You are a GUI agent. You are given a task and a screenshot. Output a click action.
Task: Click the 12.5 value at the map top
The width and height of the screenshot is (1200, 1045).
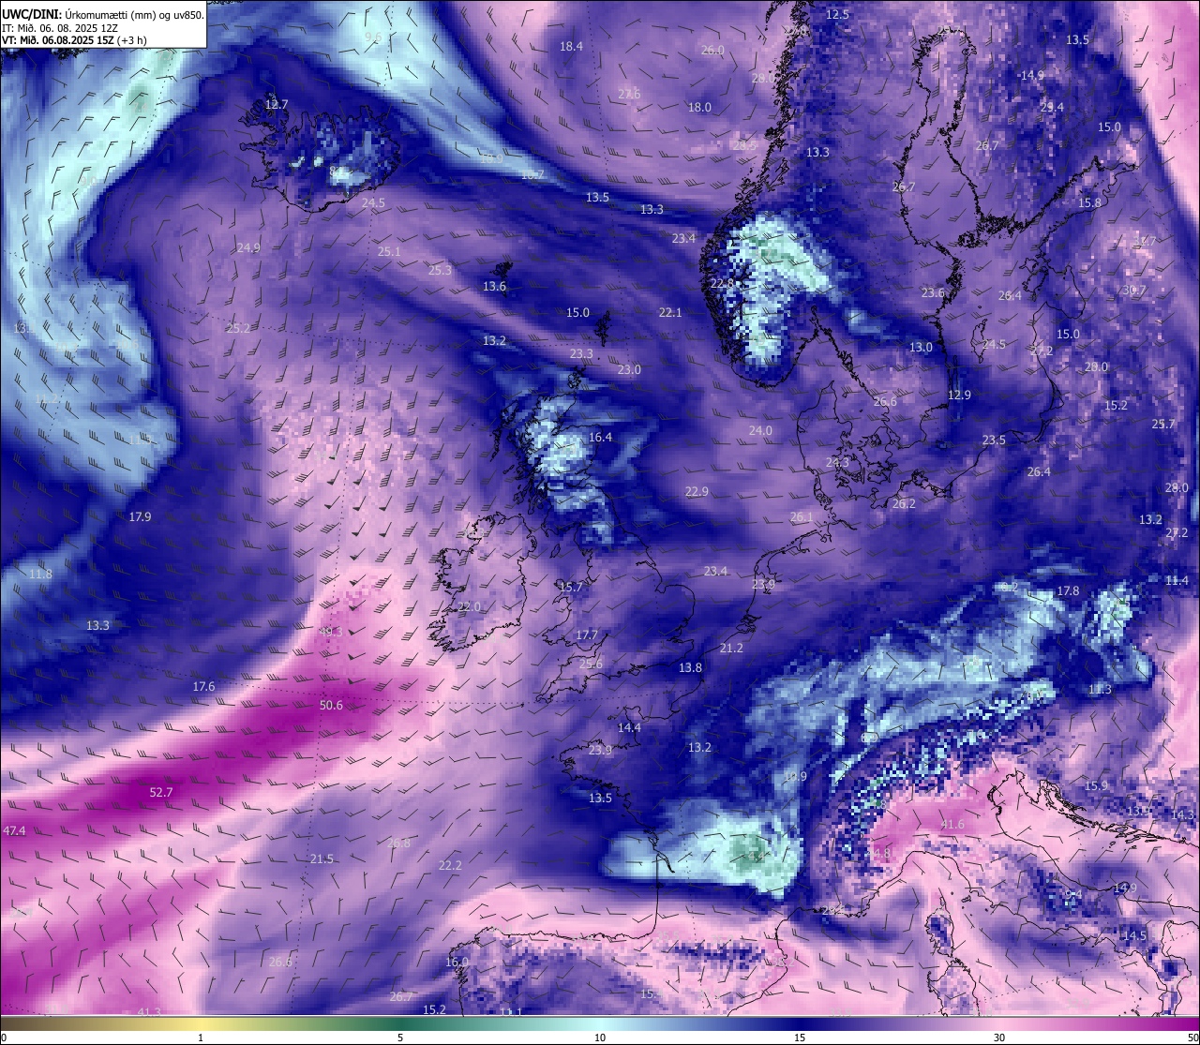click(x=837, y=15)
